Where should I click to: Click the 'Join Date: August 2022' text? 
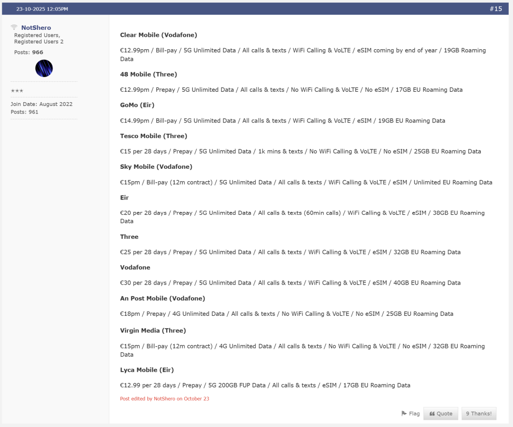[42, 104]
